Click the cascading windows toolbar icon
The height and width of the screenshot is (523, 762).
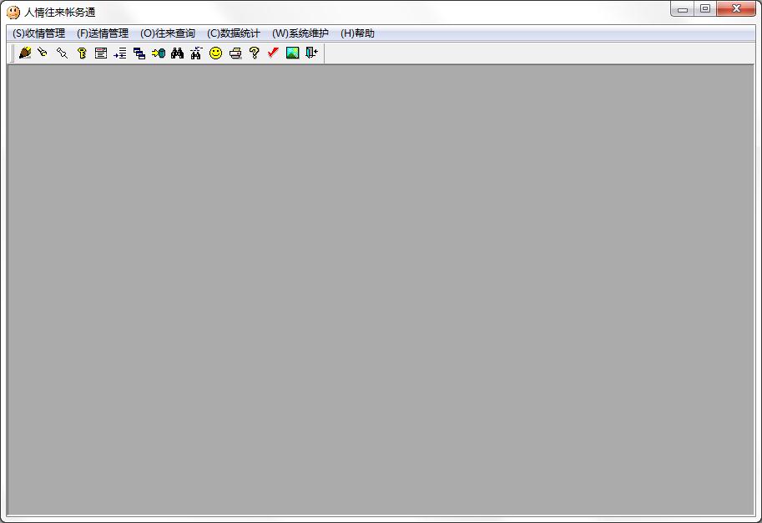139,53
